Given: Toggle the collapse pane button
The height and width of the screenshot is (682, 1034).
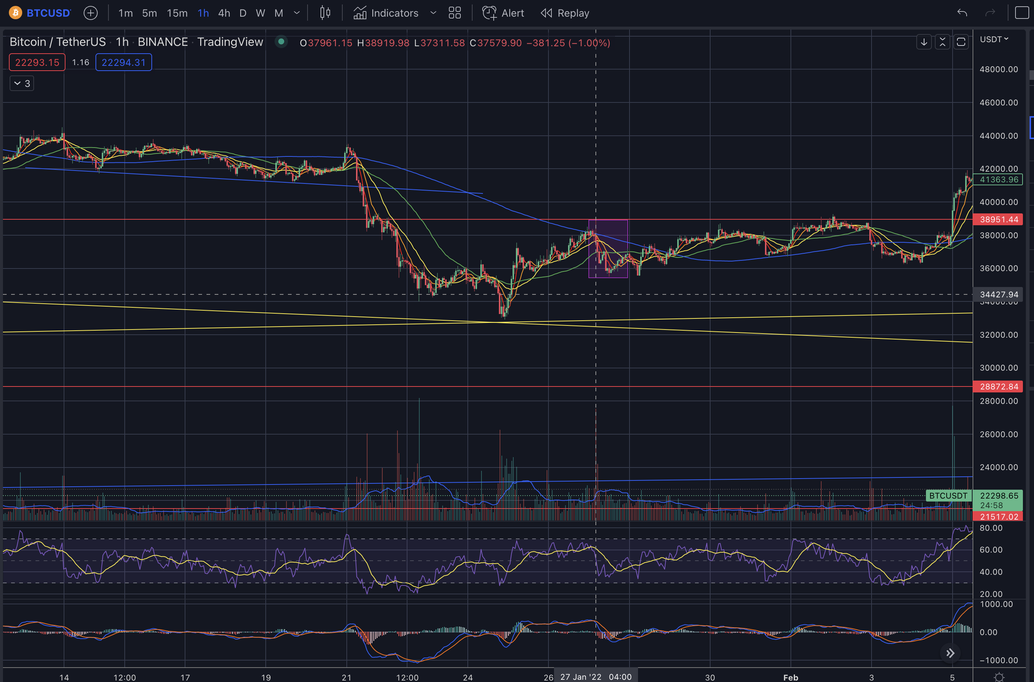Looking at the screenshot, I should pyautogui.click(x=942, y=42).
